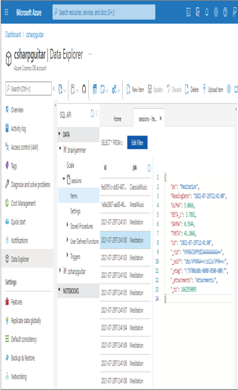Open the Data Explorer settings gear icon
Screen dimensions: 238x390
(x=229, y=89)
